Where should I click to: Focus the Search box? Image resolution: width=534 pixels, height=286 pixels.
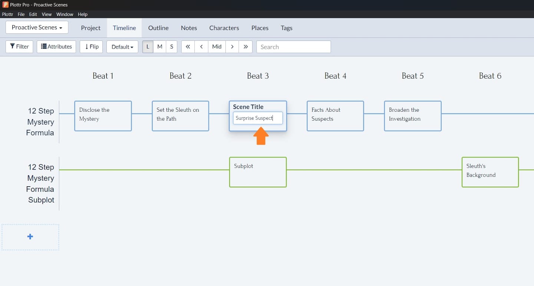pyautogui.click(x=293, y=47)
